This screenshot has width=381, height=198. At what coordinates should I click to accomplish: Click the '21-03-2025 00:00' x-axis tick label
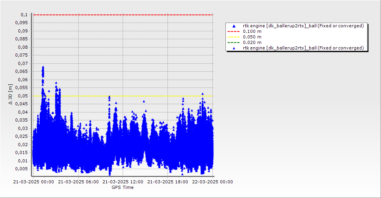click(x=33, y=182)
